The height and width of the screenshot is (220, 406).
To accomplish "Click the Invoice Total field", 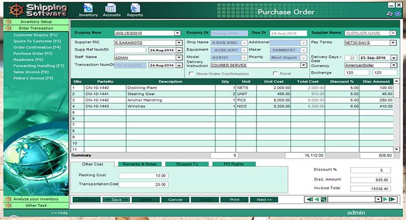I will (370, 188).
